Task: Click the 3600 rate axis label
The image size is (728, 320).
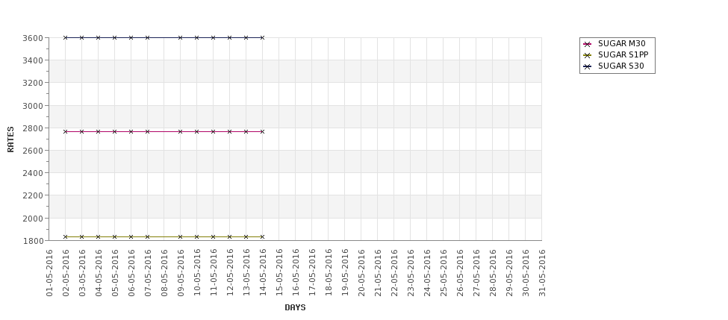Action: 33,38
